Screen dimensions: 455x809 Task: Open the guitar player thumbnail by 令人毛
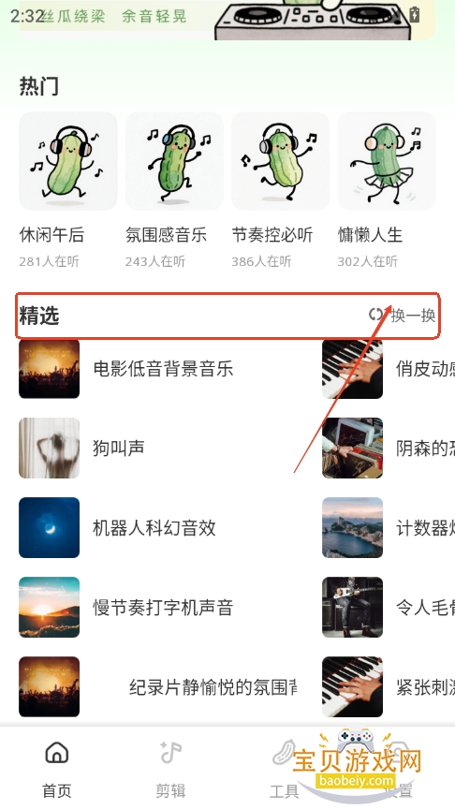pyautogui.click(x=352, y=608)
